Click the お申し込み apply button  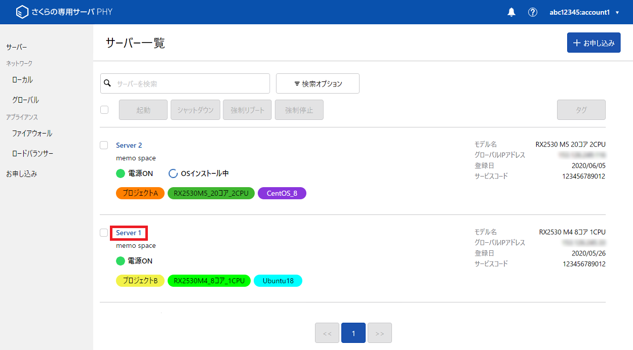tap(594, 43)
